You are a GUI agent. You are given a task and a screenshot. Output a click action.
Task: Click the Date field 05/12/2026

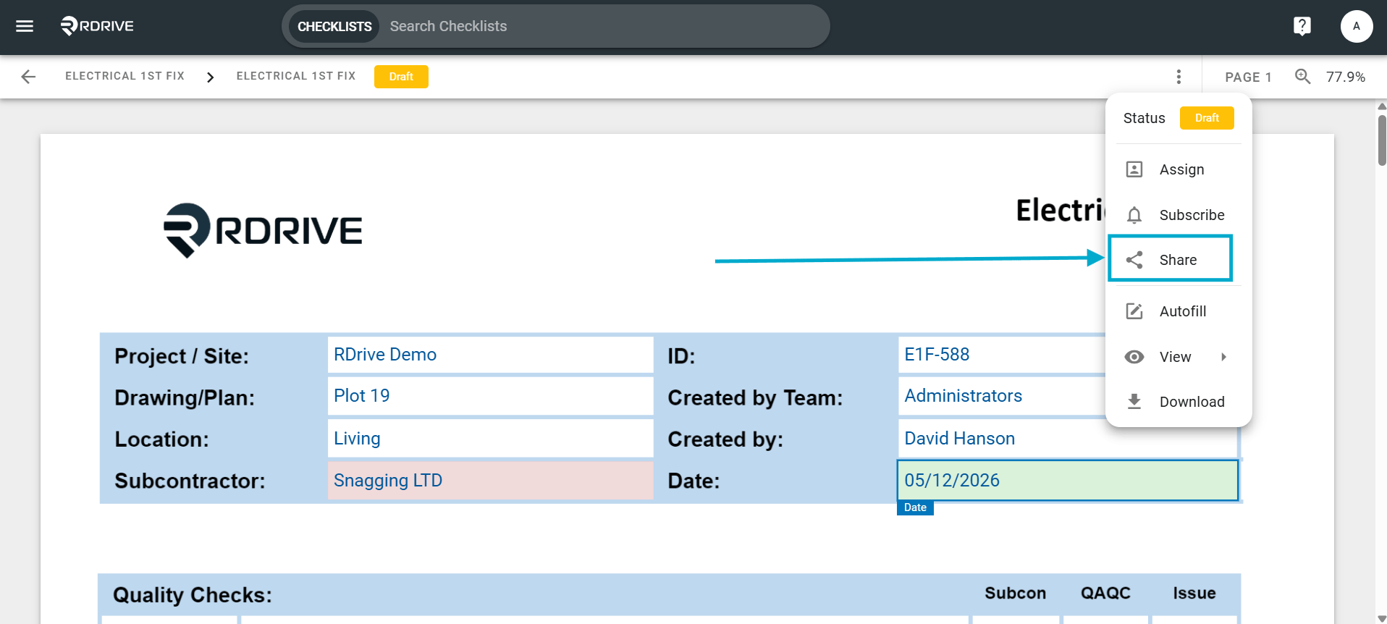(1068, 481)
